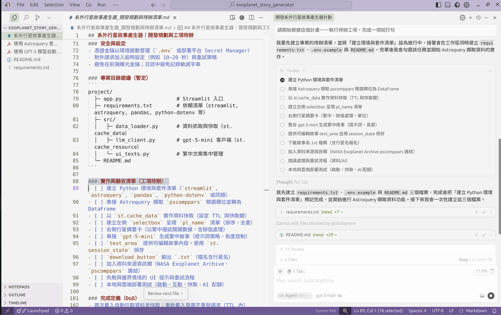Click the ChatGPT icon in editor toolbar
Screen dimensions: 501x315
242,17
